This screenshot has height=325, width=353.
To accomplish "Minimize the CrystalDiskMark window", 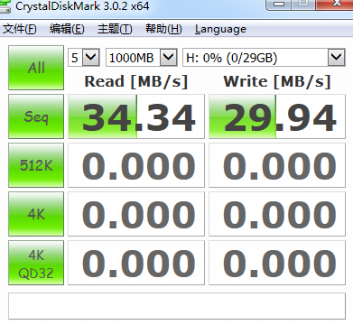I will click(x=279, y=5).
